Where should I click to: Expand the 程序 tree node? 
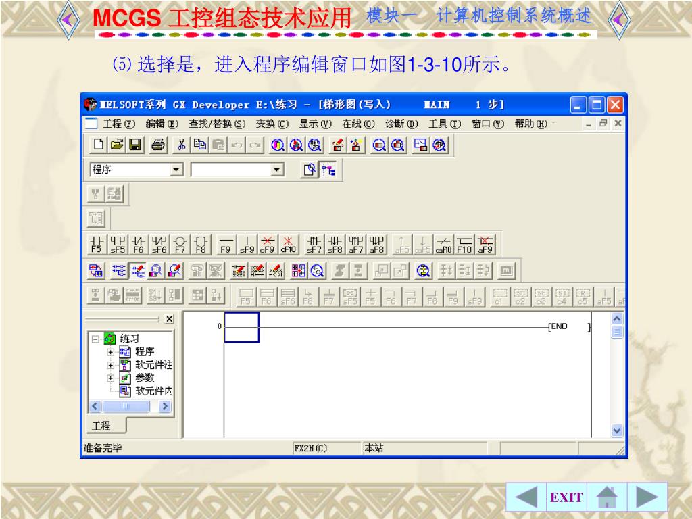[111, 351]
